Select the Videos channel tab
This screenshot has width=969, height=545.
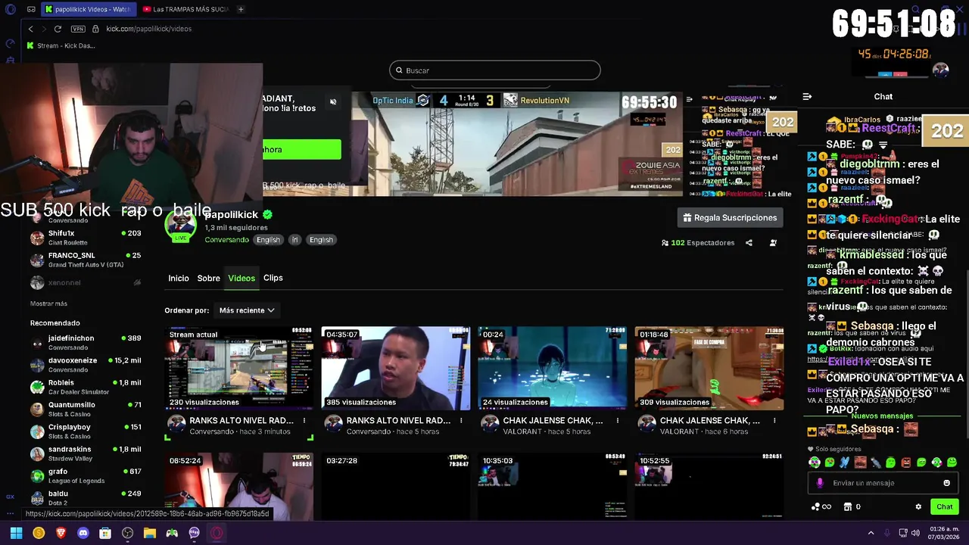[x=241, y=278]
